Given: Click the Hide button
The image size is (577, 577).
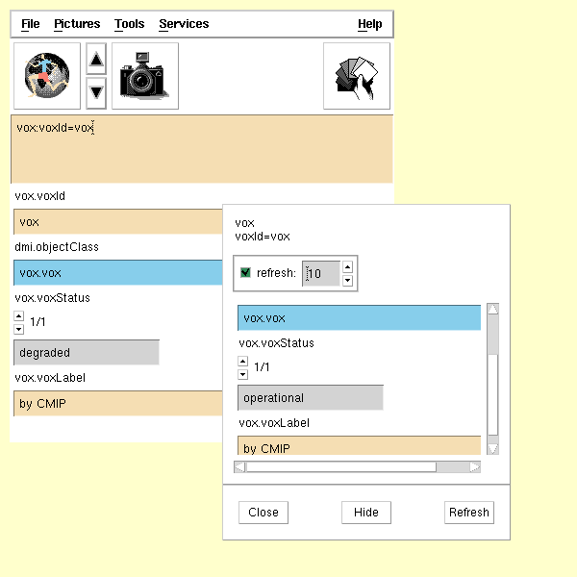Looking at the screenshot, I should tap(366, 513).
